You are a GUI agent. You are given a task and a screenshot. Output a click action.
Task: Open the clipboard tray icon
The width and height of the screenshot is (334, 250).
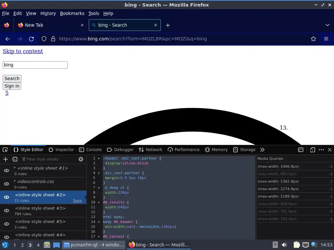click(296, 245)
